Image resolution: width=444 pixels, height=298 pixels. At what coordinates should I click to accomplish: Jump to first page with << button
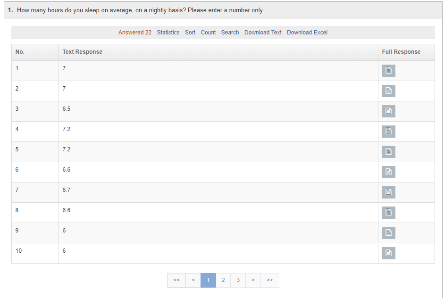point(176,280)
